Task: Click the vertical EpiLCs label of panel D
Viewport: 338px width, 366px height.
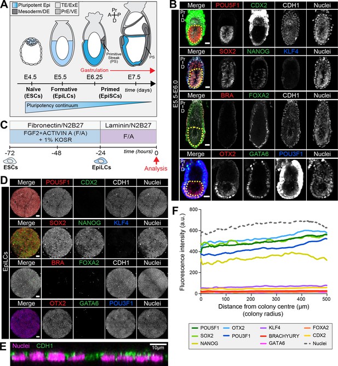Action: (5, 262)
